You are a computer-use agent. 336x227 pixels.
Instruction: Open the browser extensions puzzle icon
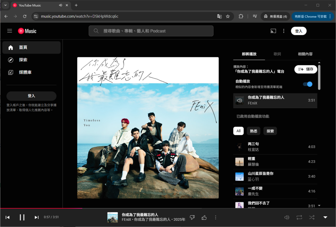pyautogui.click(x=241, y=16)
